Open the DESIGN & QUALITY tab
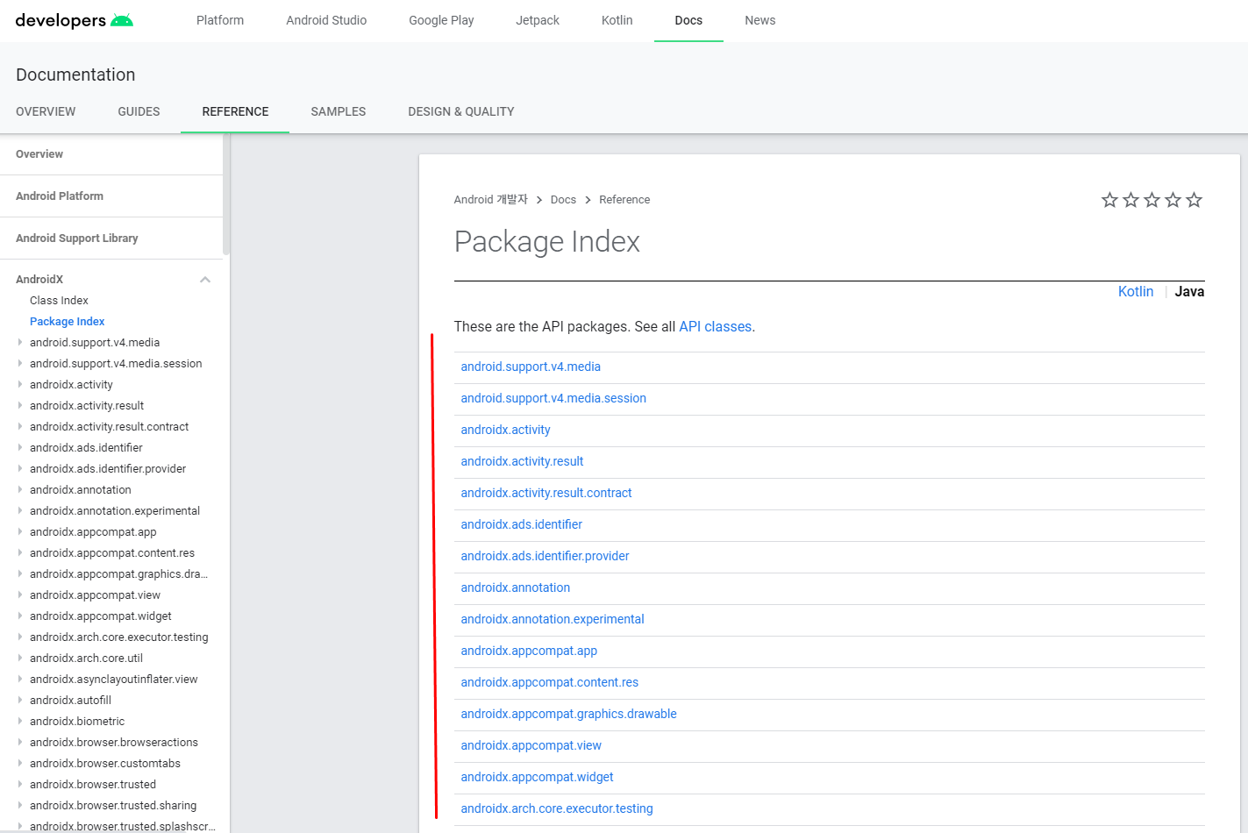 pos(461,111)
